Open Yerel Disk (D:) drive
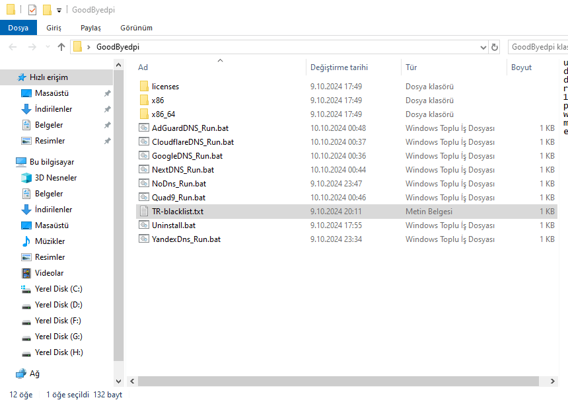The height and width of the screenshot is (402, 568). (58, 305)
